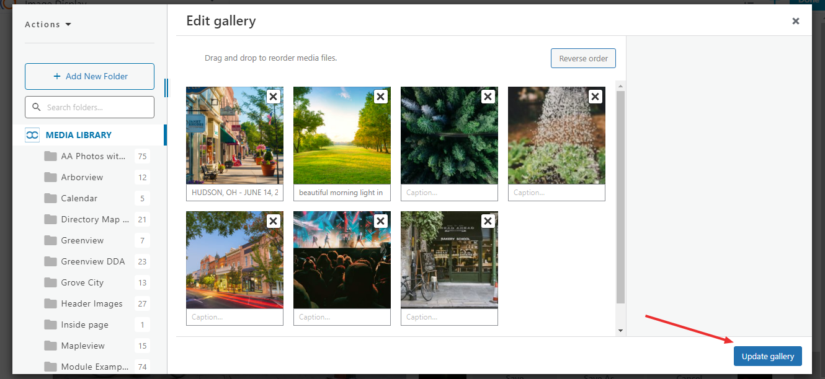Click the Media Library infinity icon
Image resolution: width=825 pixels, height=379 pixels.
[x=32, y=135]
